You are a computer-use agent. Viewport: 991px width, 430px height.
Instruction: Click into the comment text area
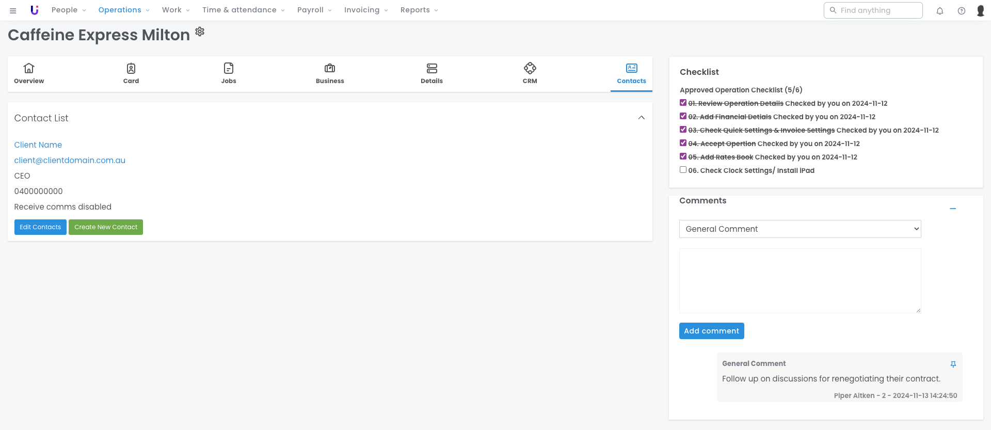tap(800, 280)
